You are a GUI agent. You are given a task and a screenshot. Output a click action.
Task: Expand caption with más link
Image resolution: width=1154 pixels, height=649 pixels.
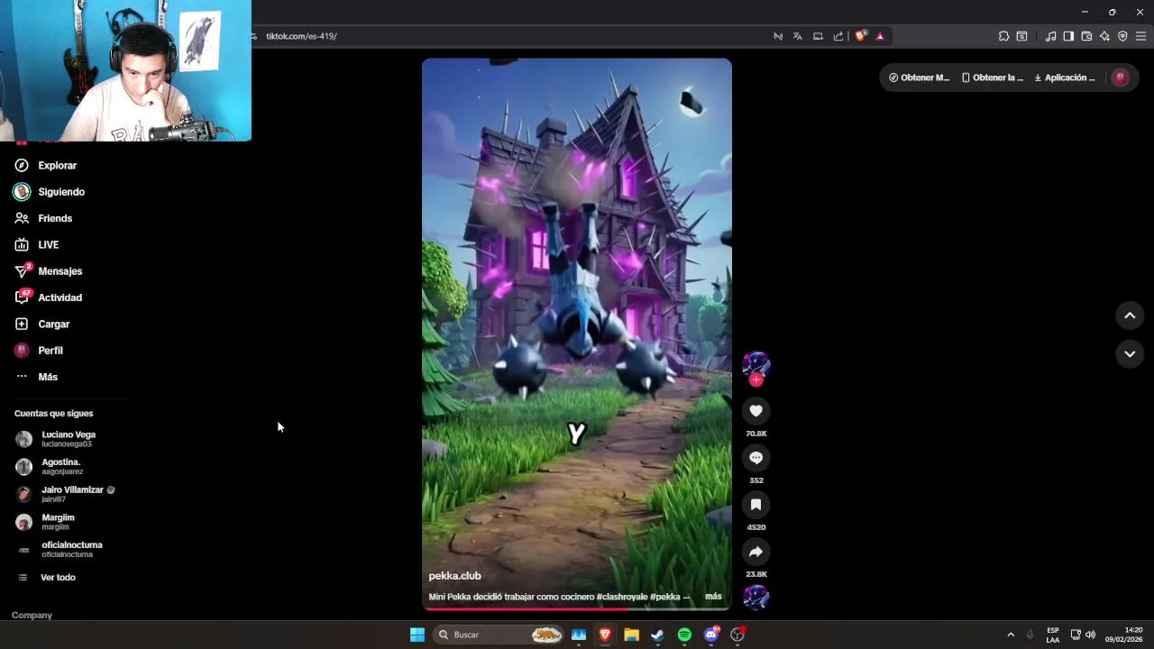click(713, 597)
